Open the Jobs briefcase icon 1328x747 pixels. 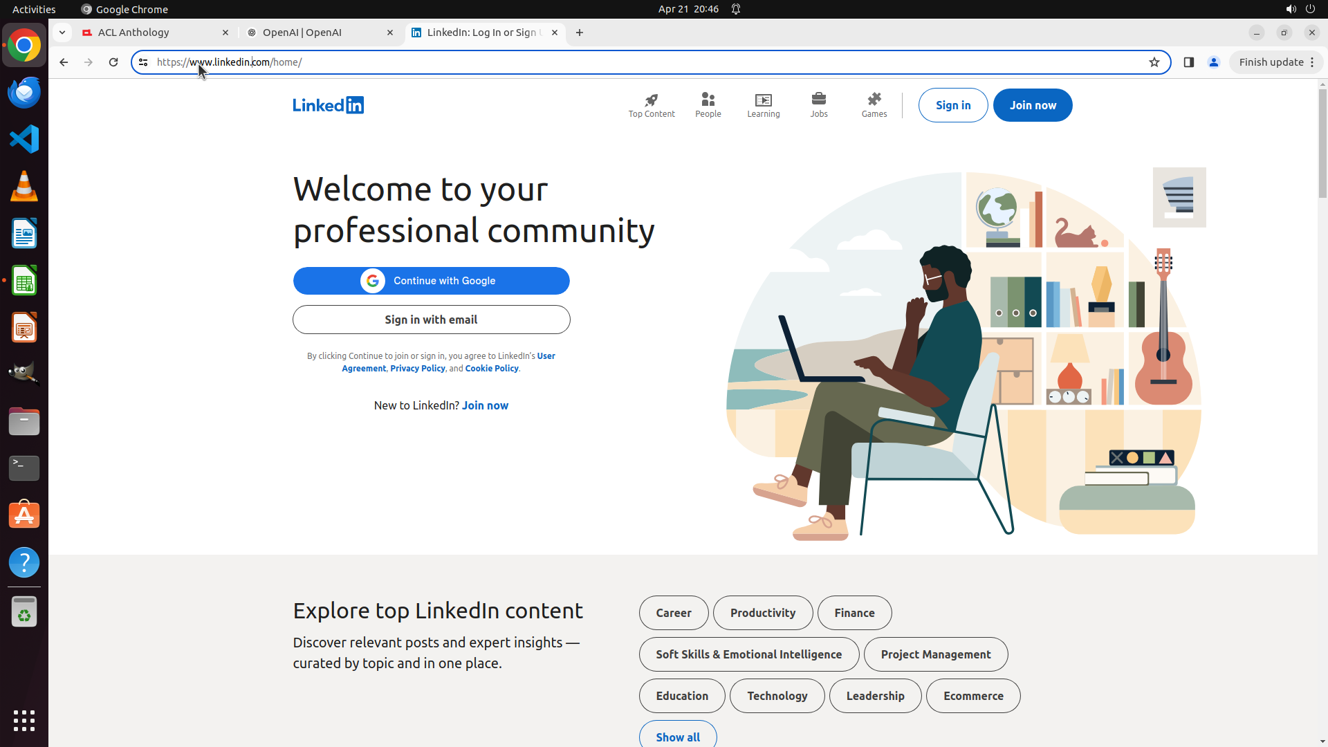(818, 100)
